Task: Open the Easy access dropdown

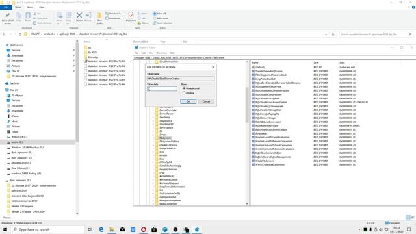Action: point(114,18)
